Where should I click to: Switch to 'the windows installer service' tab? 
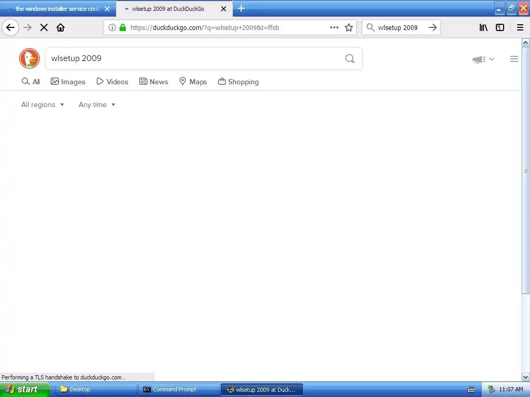(x=58, y=9)
